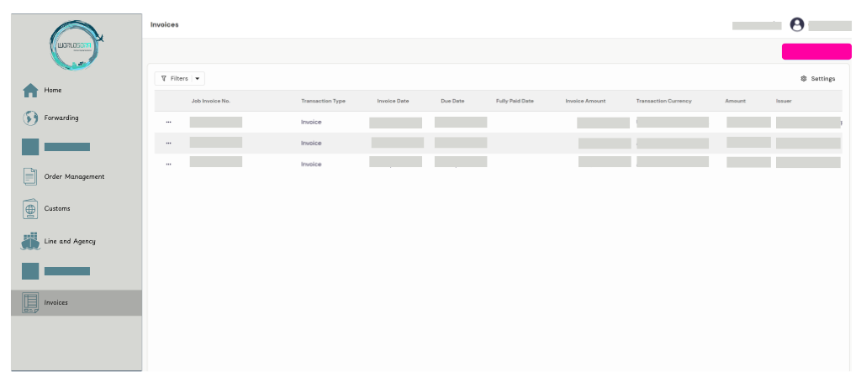Expand the Filters dropdown arrow

tap(198, 79)
